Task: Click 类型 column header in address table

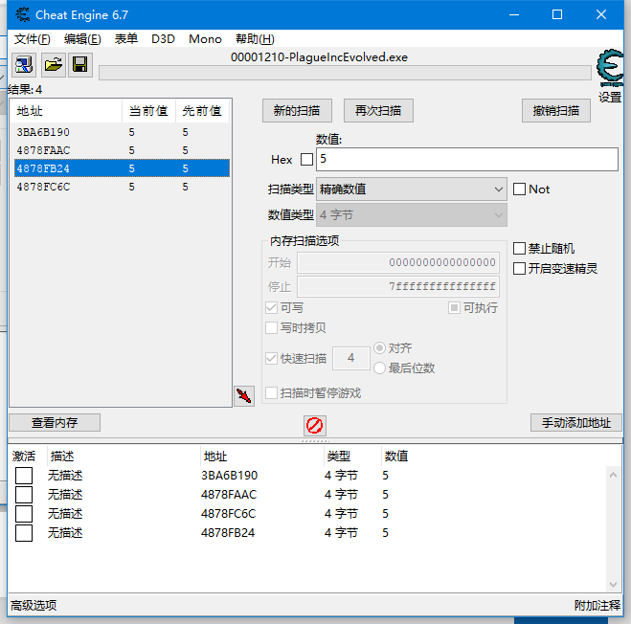Action: pyautogui.click(x=351, y=457)
